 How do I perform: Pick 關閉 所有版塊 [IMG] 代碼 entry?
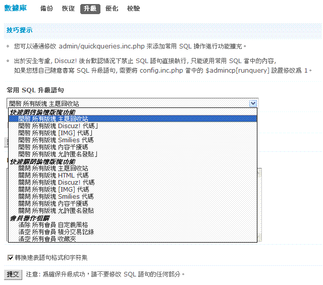[x=133, y=190]
